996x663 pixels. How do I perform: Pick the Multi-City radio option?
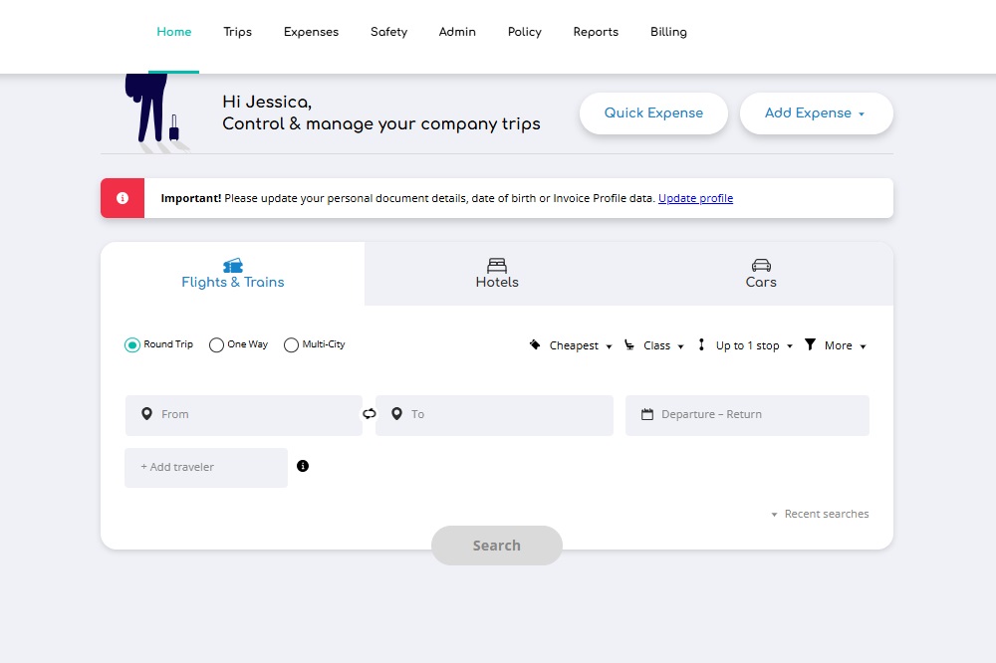[291, 345]
